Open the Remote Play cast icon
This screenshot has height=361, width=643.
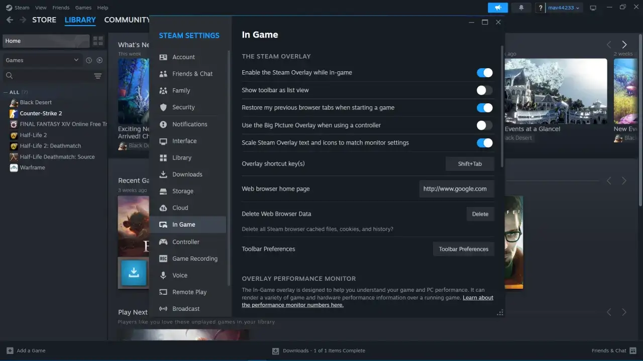tap(163, 292)
